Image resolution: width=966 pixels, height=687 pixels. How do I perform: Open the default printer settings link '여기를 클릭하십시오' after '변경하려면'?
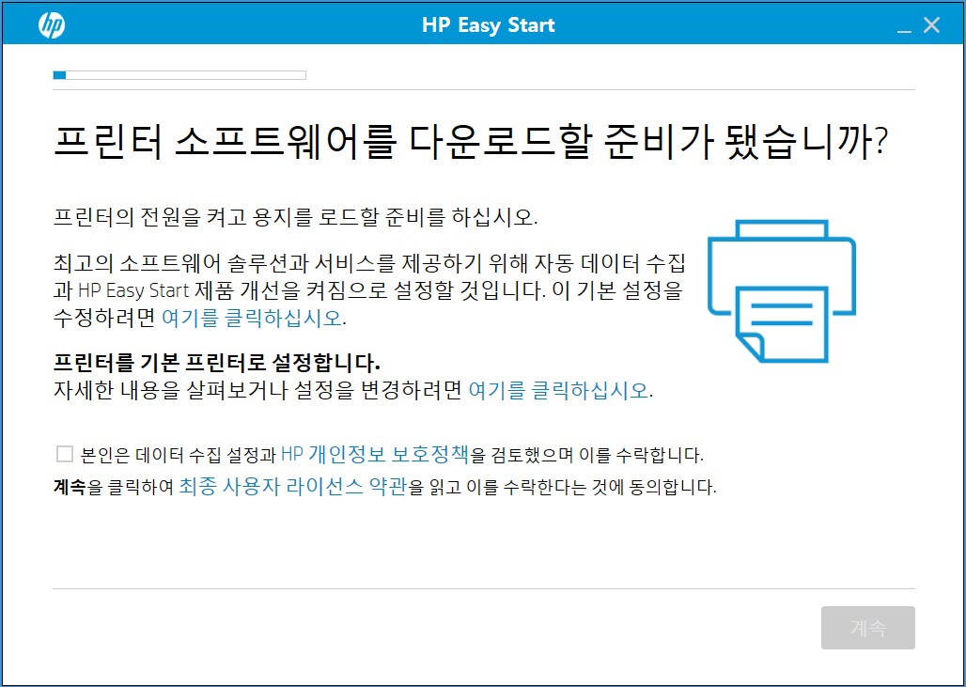[558, 390]
